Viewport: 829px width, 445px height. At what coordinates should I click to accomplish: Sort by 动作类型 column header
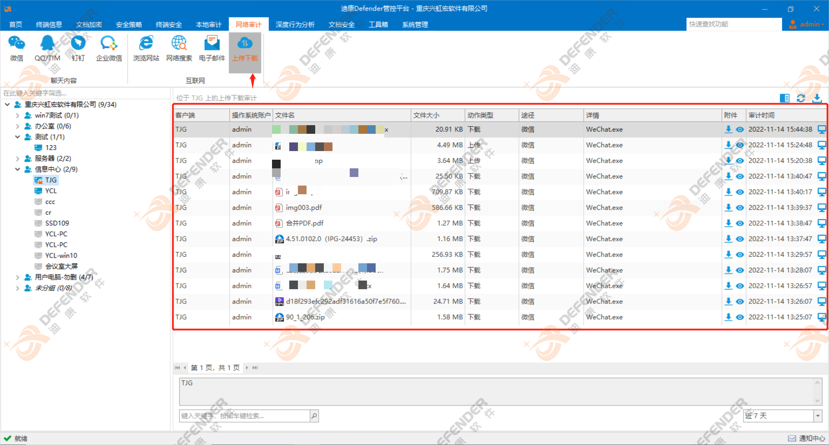pyautogui.click(x=492, y=115)
